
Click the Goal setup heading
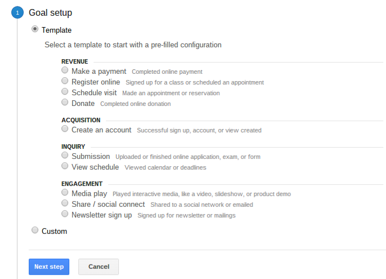pyautogui.click(x=51, y=12)
